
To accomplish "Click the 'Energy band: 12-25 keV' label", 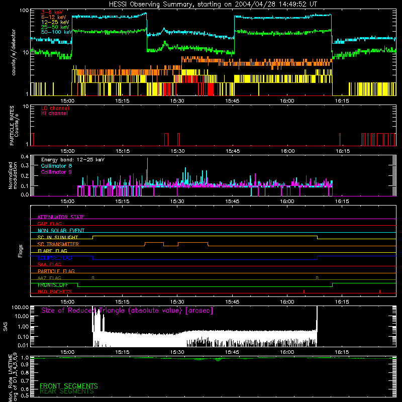I will click(73, 160).
